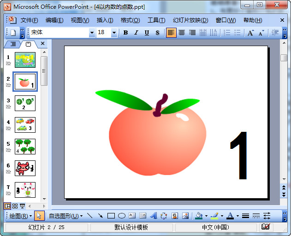The image size is (291, 236).
Task: Select slide 5 trees thumbnail
Action: tap(25, 147)
